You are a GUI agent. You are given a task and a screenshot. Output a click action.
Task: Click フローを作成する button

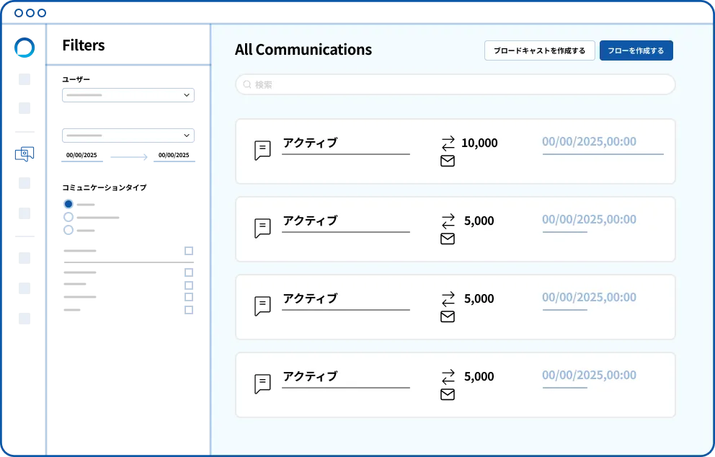click(x=636, y=50)
